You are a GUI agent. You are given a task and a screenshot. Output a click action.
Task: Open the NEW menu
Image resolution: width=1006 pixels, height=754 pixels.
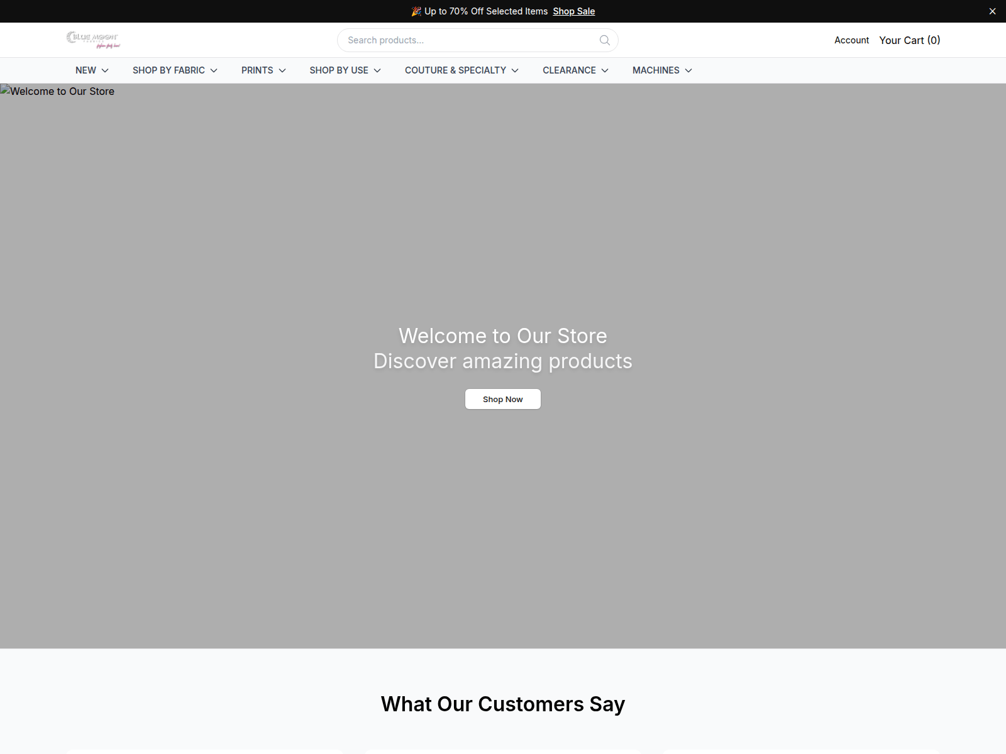92,70
